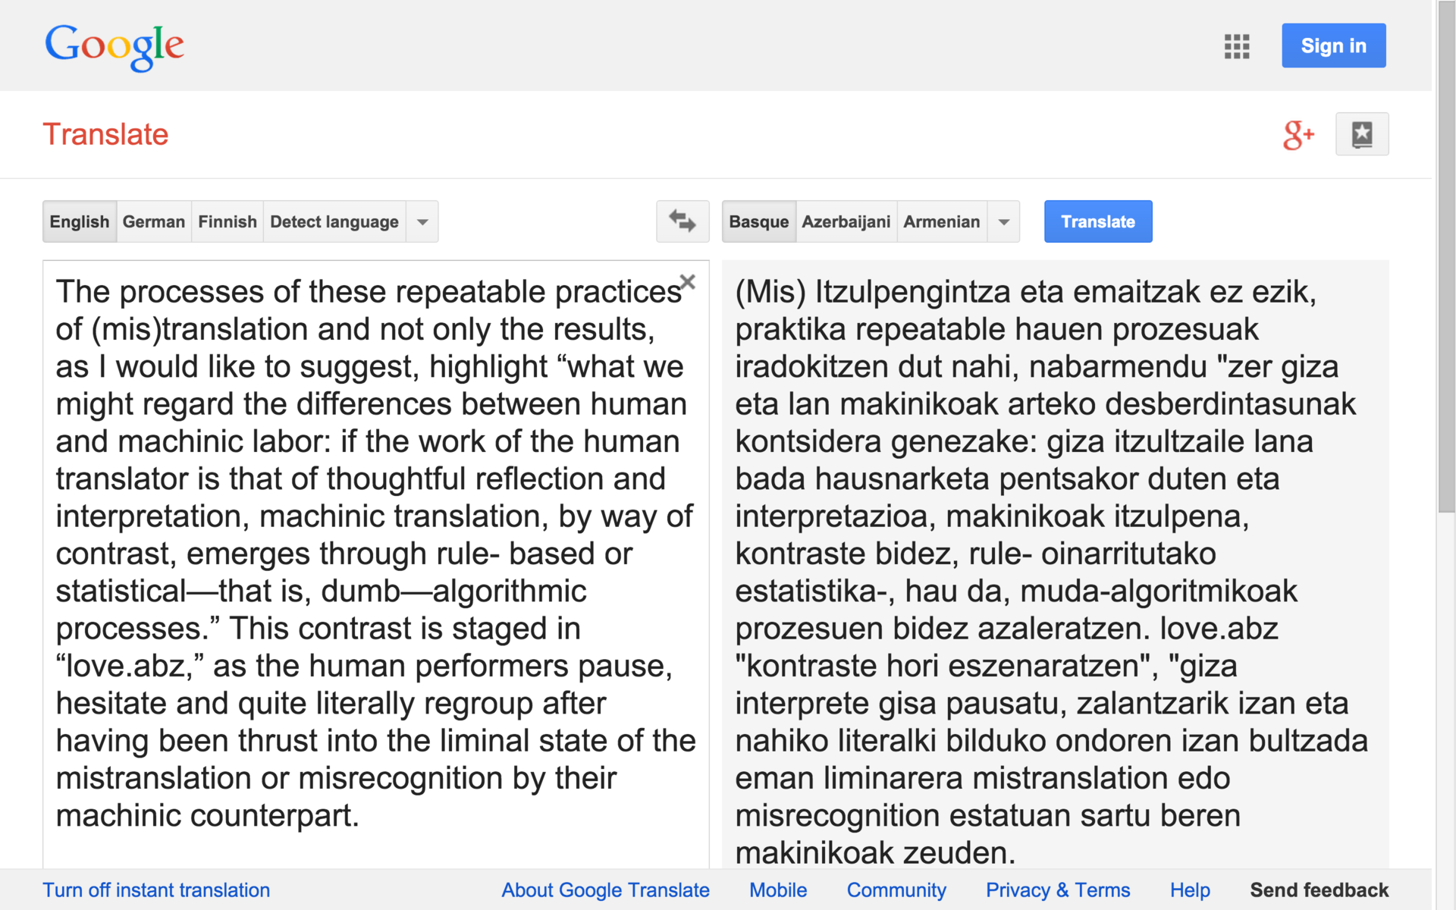This screenshot has width=1456, height=910.
Task: Select German as source language
Action: [x=154, y=221]
